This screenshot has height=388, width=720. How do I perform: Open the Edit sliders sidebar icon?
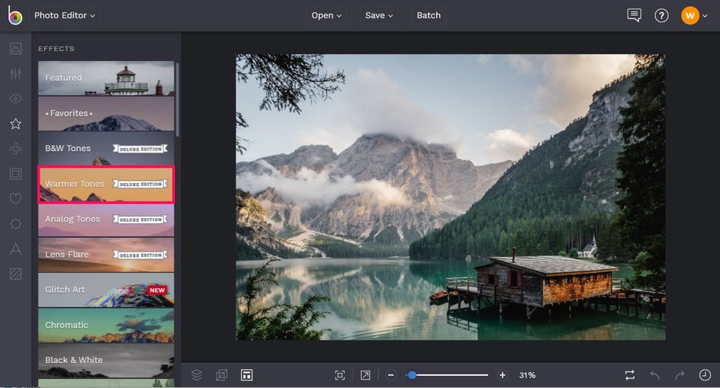pos(15,73)
